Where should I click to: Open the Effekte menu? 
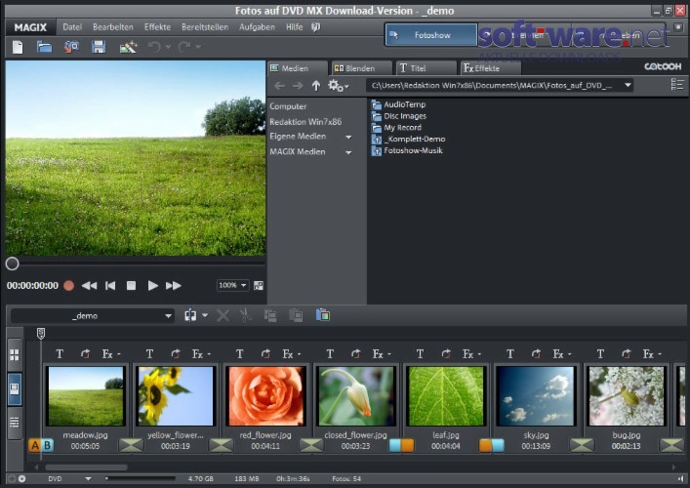coord(157,27)
